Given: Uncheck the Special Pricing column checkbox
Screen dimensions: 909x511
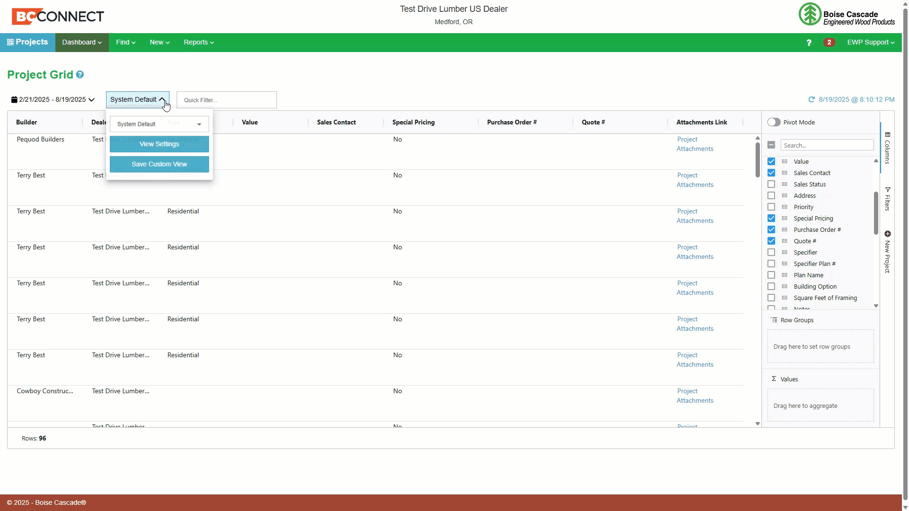Looking at the screenshot, I should 771,218.
